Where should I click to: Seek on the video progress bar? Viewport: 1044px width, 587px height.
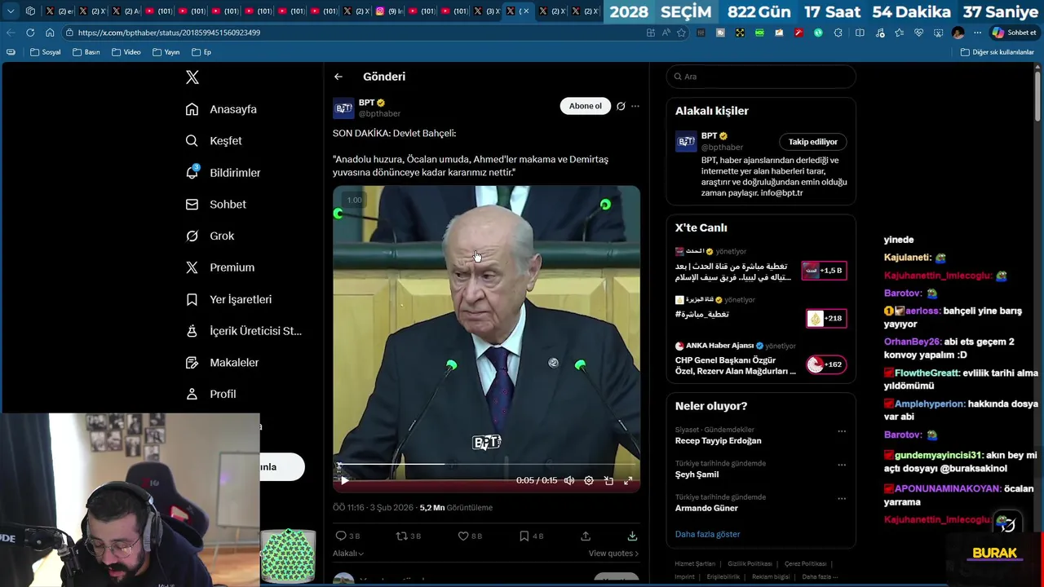click(486, 465)
